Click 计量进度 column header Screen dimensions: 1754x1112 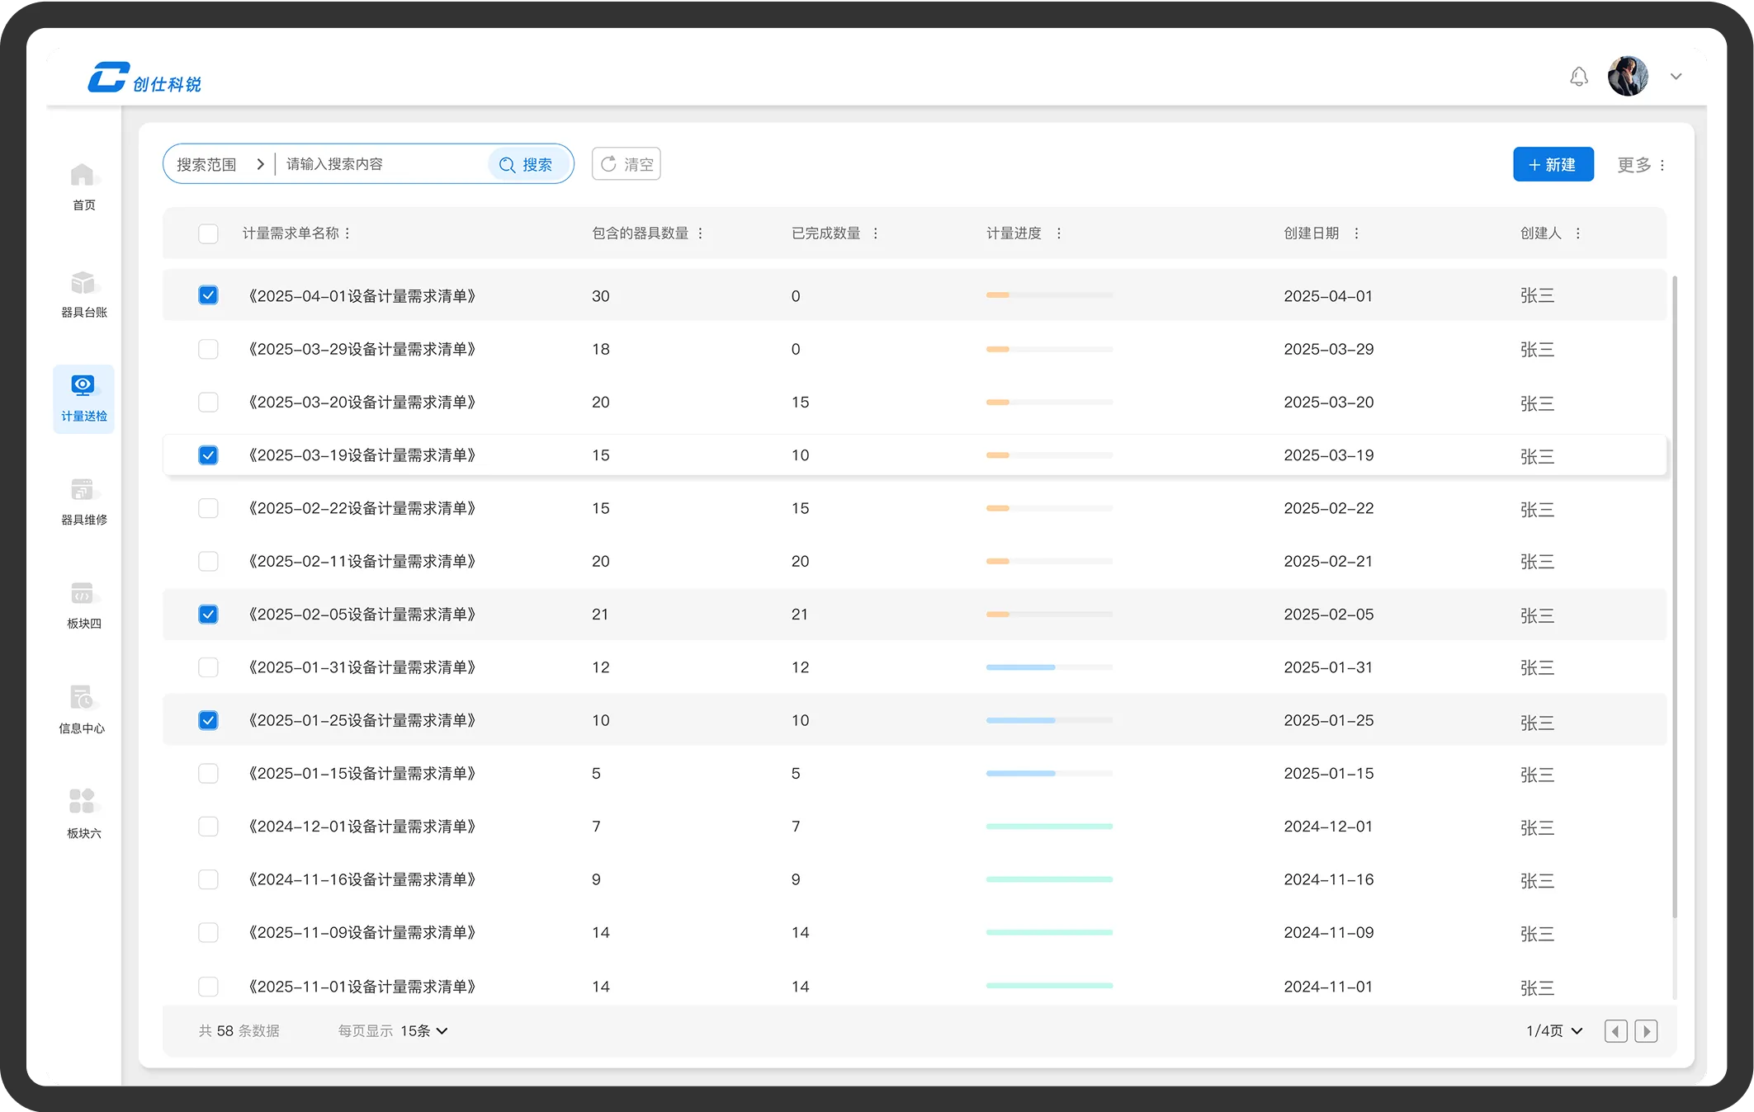tap(1014, 233)
